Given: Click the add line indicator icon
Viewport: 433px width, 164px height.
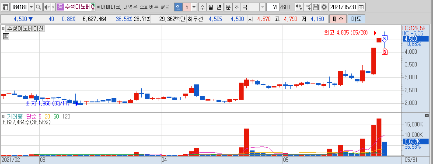Looking at the screenshot, I should point(307,7).
